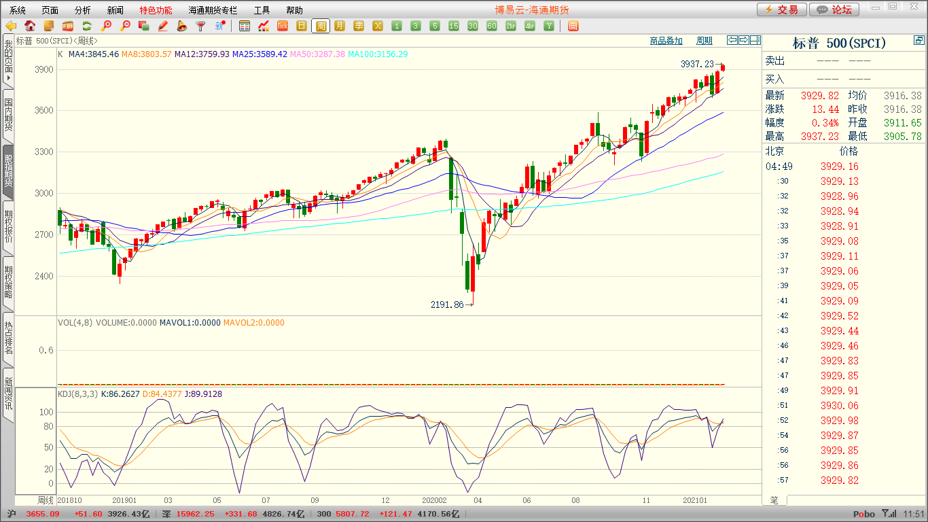Select the custom X period button
Screen dimensions: 928x522
pyautogui.click(x=378, y=26)
